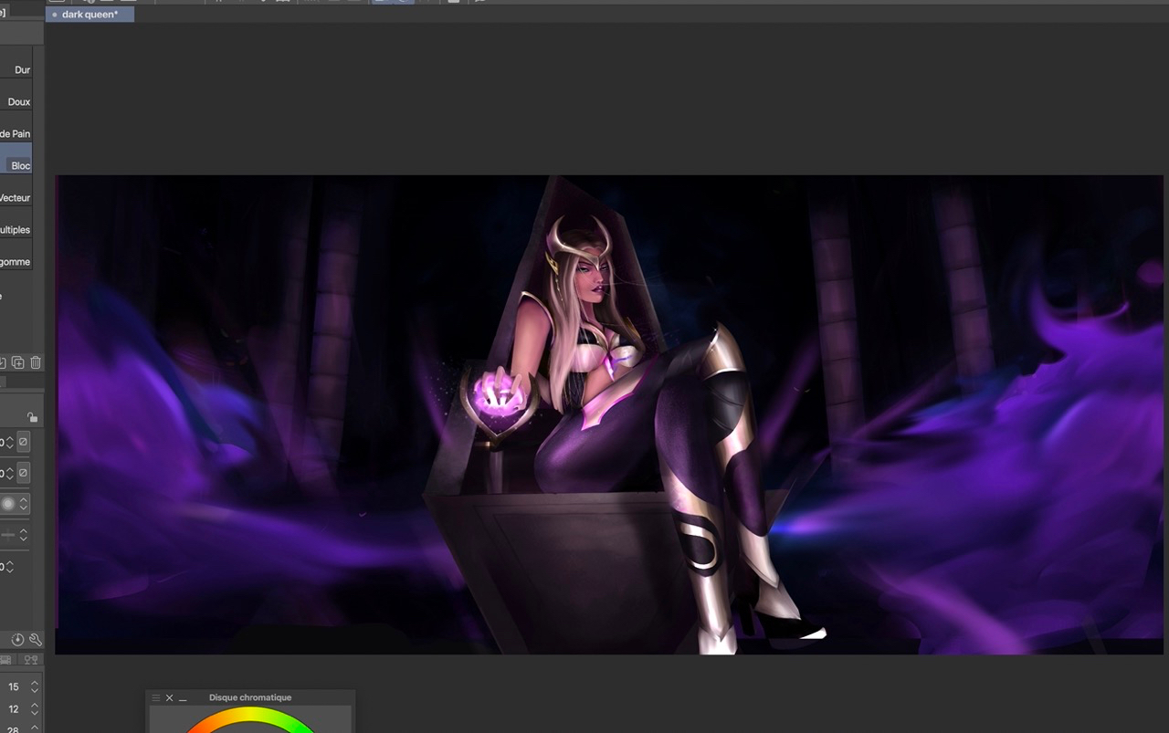Screen dimensions: 1169x733
Task: Adjust the stepper beside value 12
Action: [35, 709]
